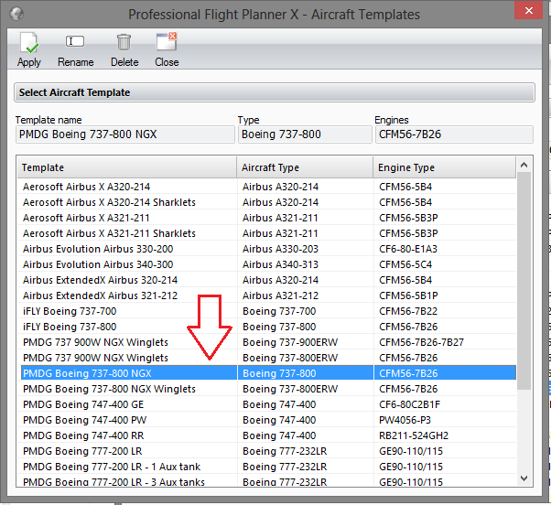551x505 pixels.
Task: Sort by Template column header
Action: [x=127, y=167]
